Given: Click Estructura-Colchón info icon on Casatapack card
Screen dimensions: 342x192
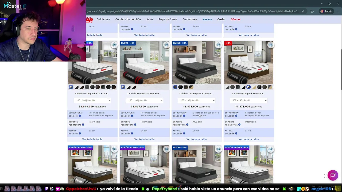Looking at the screenshot, I should [184, 116].
